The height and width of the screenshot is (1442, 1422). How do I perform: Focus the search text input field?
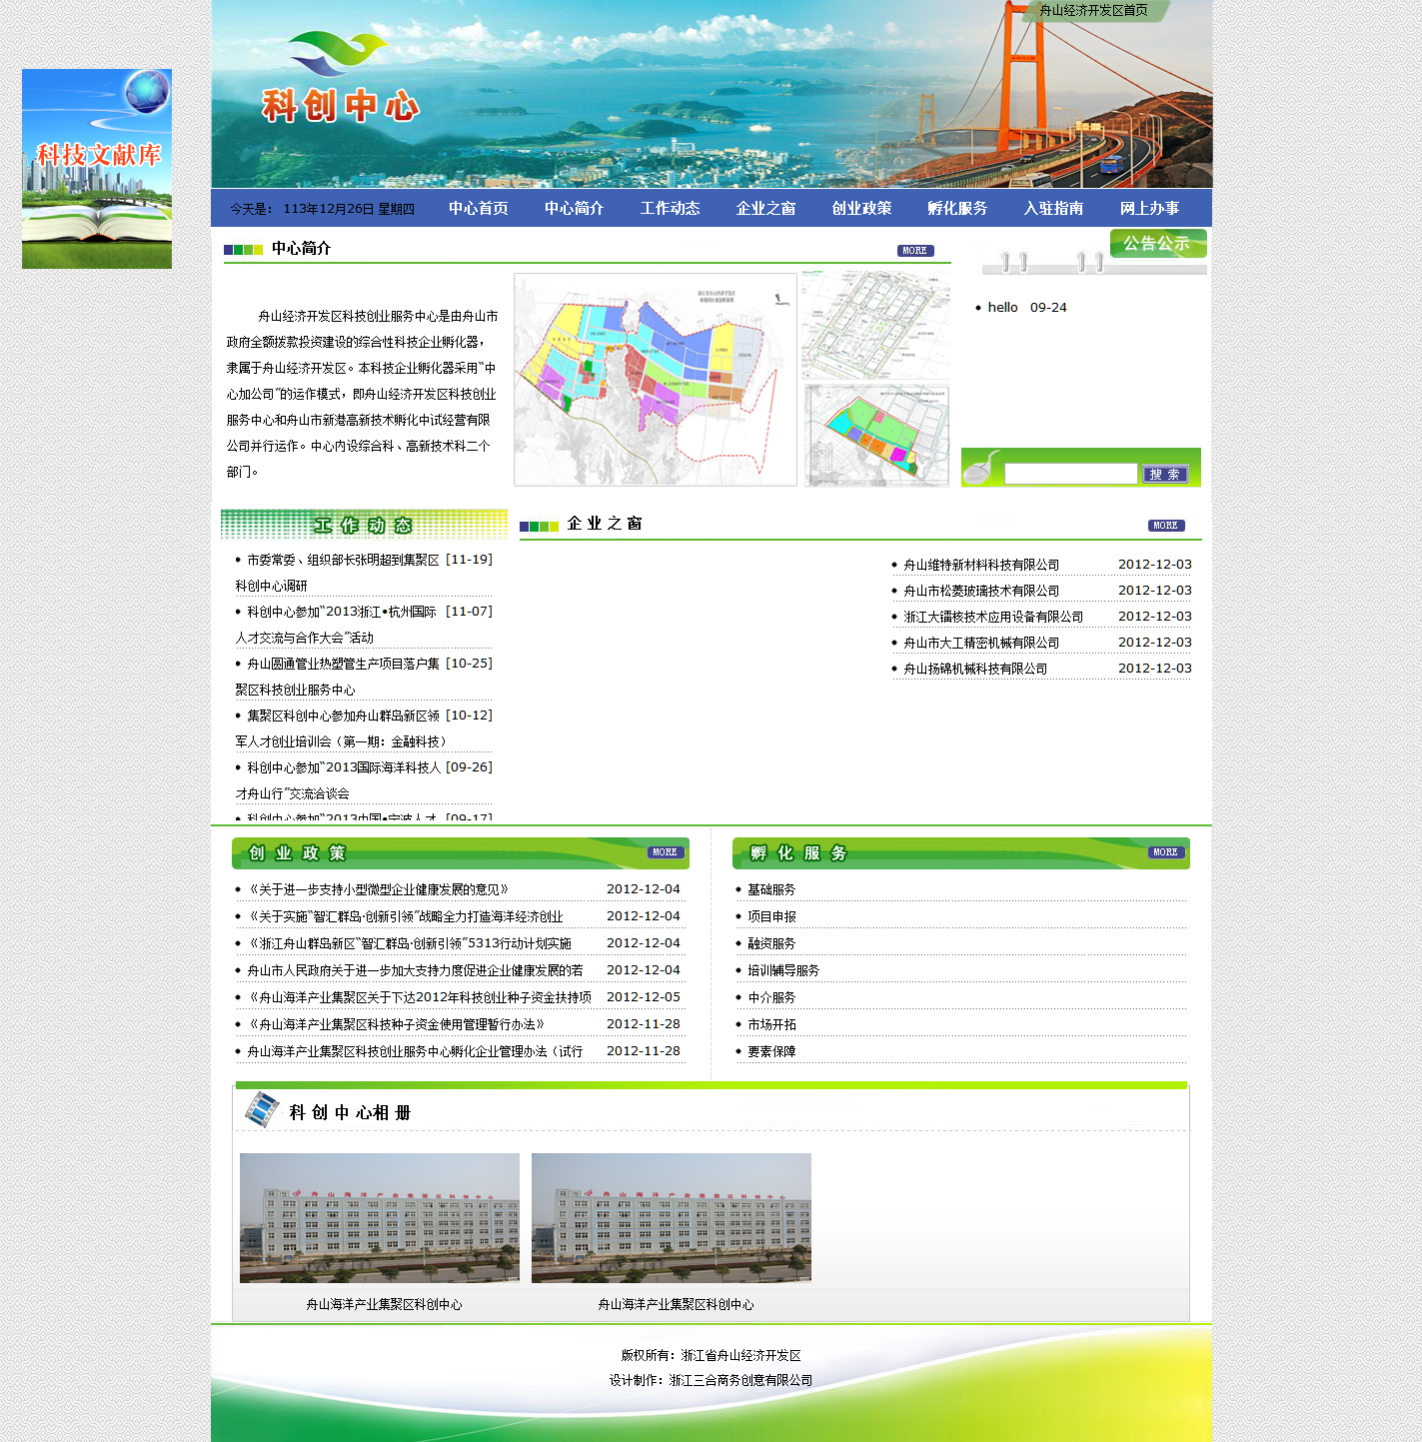point(1070,474)
